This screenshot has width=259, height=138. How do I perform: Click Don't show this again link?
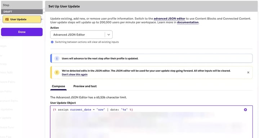click(75, 75)
